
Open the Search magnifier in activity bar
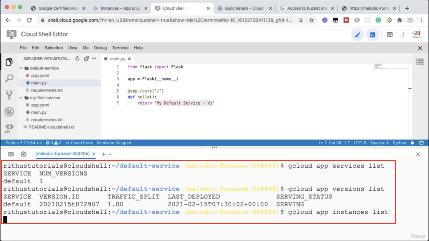coord(9,78)
